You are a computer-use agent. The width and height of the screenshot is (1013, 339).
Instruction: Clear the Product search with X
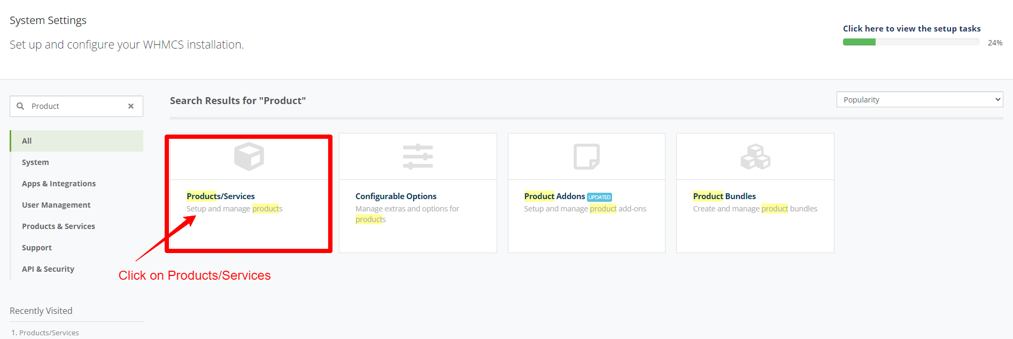coord(131,106)
